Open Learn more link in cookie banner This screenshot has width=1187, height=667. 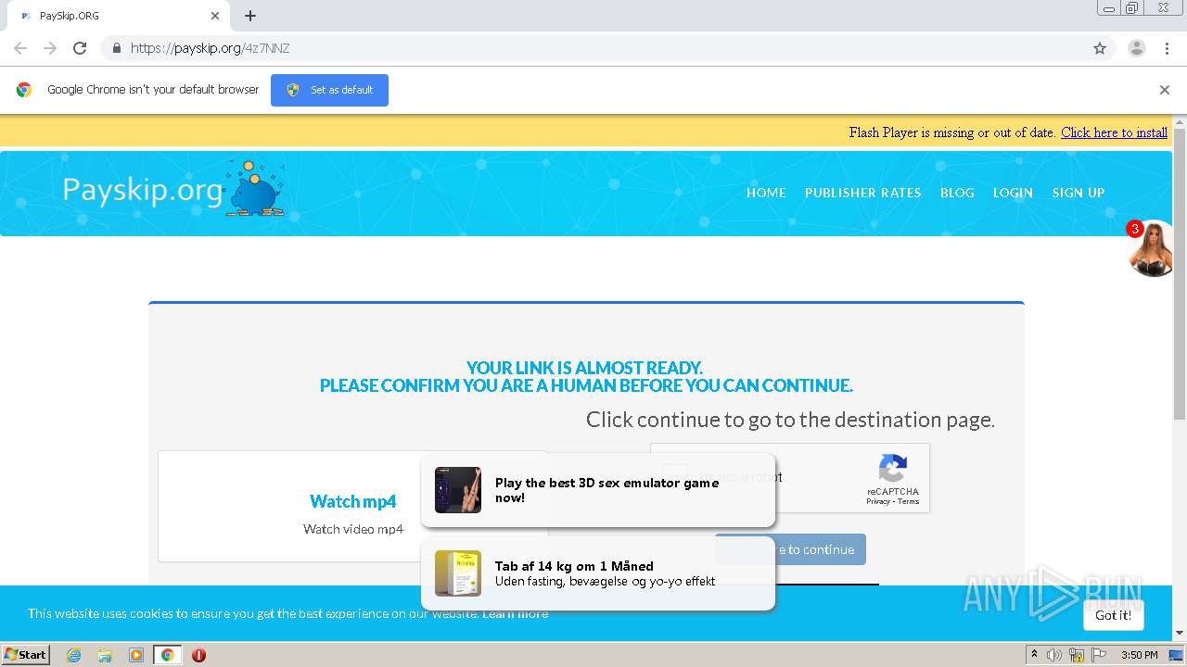515,613
